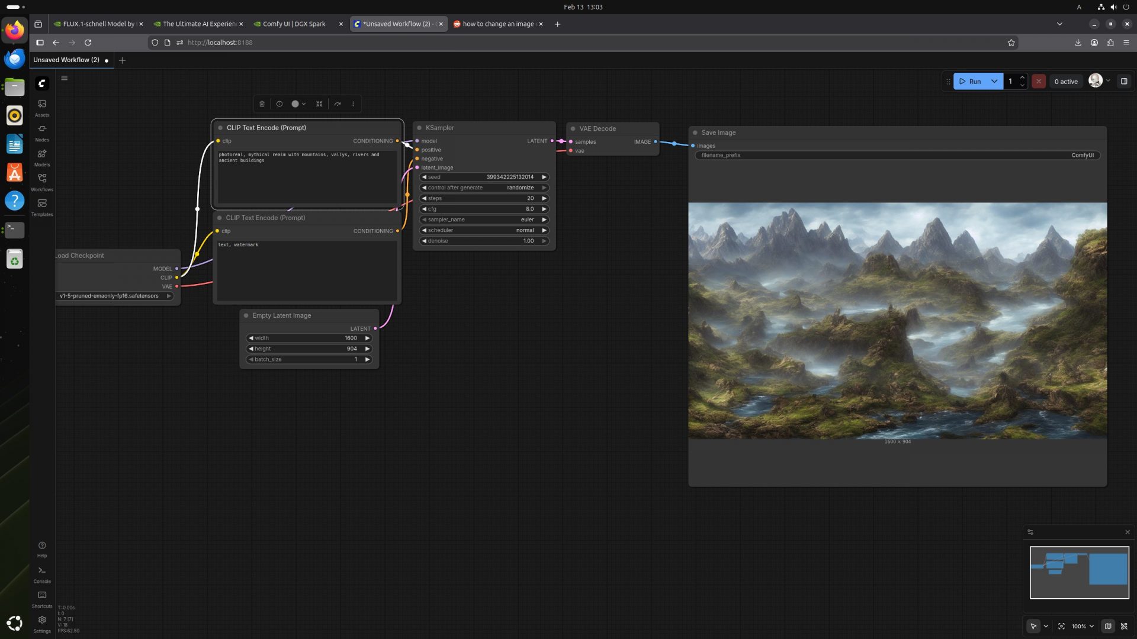
Task: Switch to the Comfy UI | DGX Spark tab
Action: (x=294, y=24)
